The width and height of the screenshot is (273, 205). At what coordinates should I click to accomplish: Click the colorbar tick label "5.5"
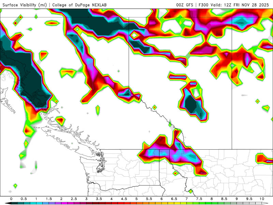(x=149, y=199)
